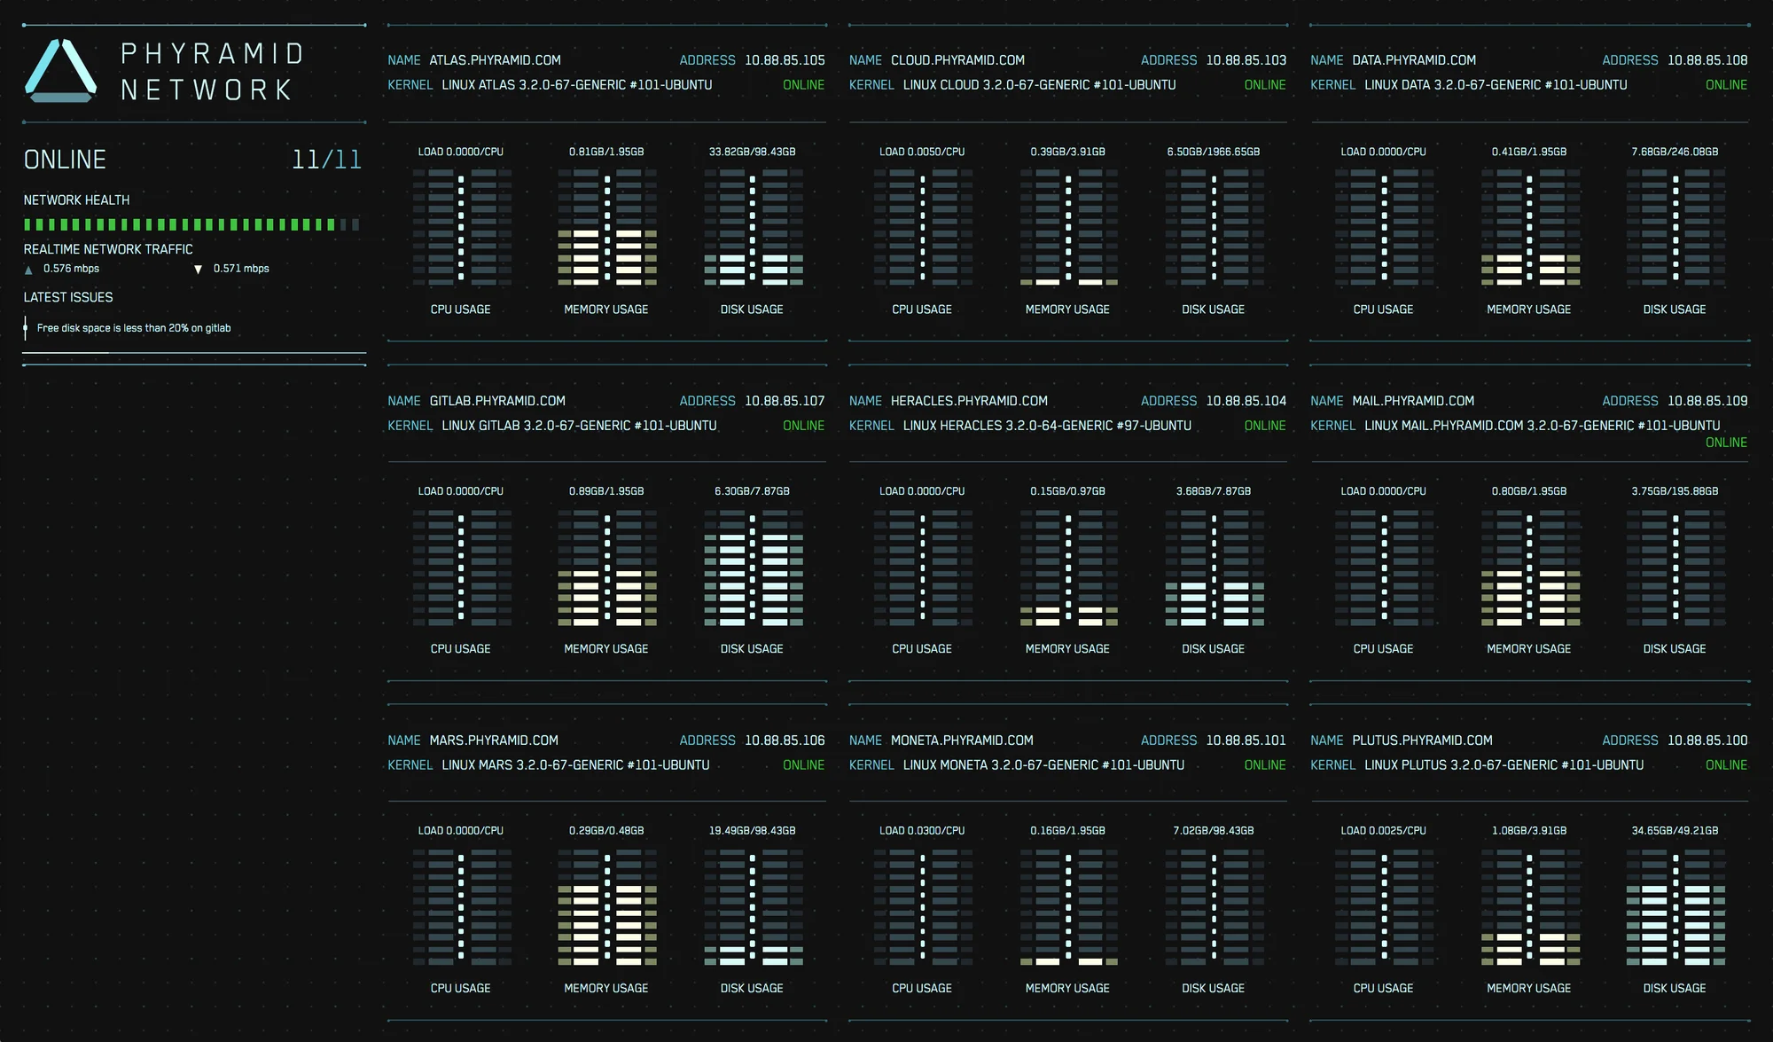Click the gitlab disk usage gauge
The image size is (1773, 1042).
753,568
